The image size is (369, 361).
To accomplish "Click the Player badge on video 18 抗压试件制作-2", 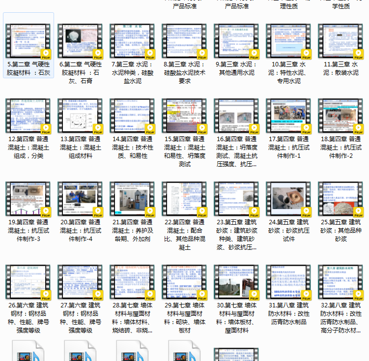I will (358, 129).
